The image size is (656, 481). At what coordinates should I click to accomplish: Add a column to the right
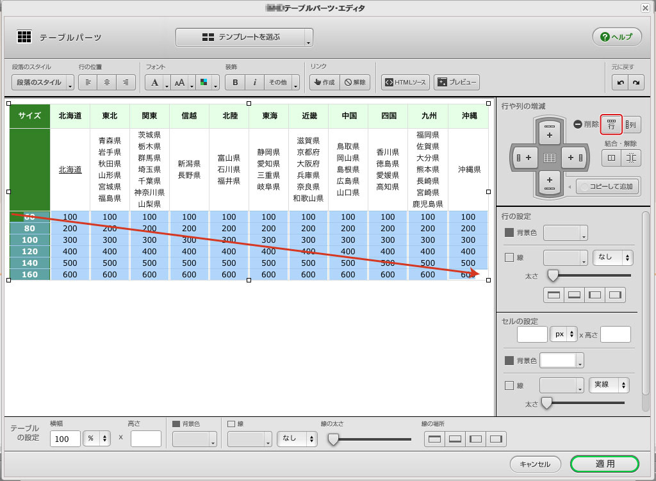pos(575,158)
